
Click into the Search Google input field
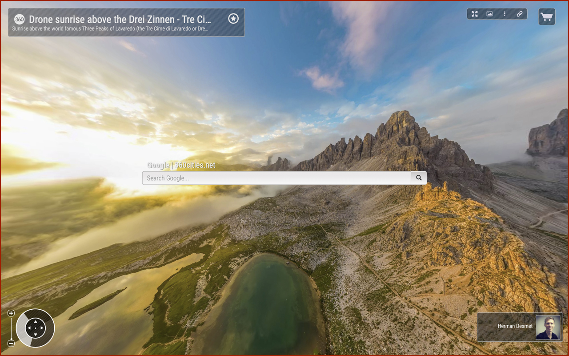point(276,178)
